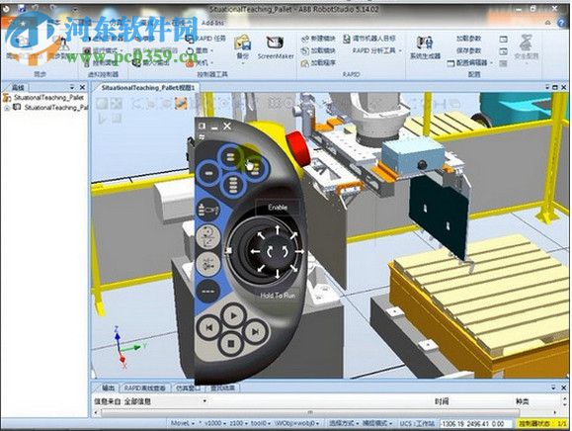Open MoveL instruction dropdown in status bar
572x431 pixels.
[183, 423]
